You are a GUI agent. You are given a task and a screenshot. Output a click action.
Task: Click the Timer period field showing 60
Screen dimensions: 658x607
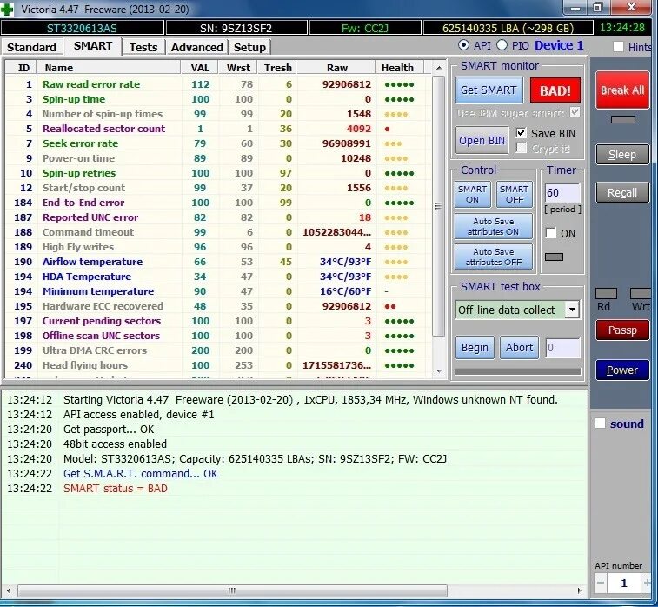click(562, 193)
